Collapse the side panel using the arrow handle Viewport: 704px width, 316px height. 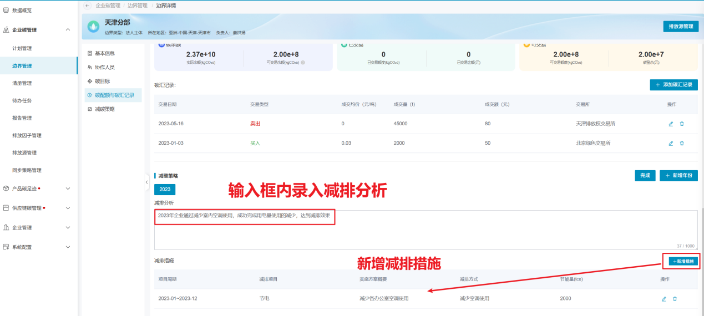[x=147, y=182]
